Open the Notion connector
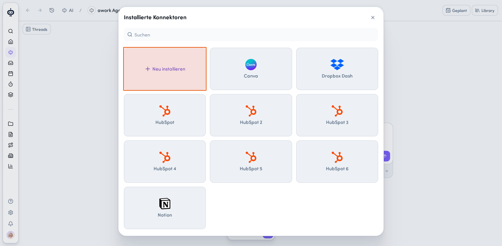The height and width of the screenshot is (246, 502). [x=165, y=208]
